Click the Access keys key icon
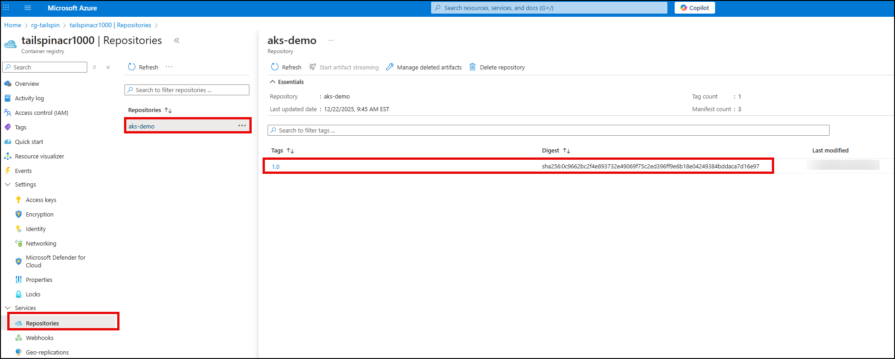The image size is (895, 359). pos(19,200)
